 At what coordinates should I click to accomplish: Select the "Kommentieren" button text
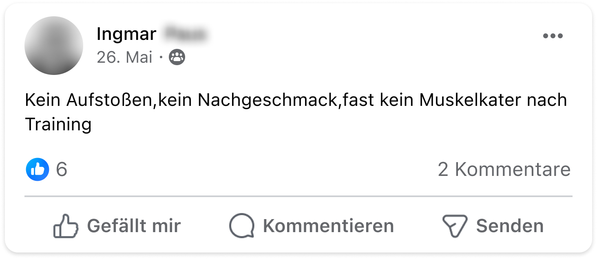click(x=328, y=226)
